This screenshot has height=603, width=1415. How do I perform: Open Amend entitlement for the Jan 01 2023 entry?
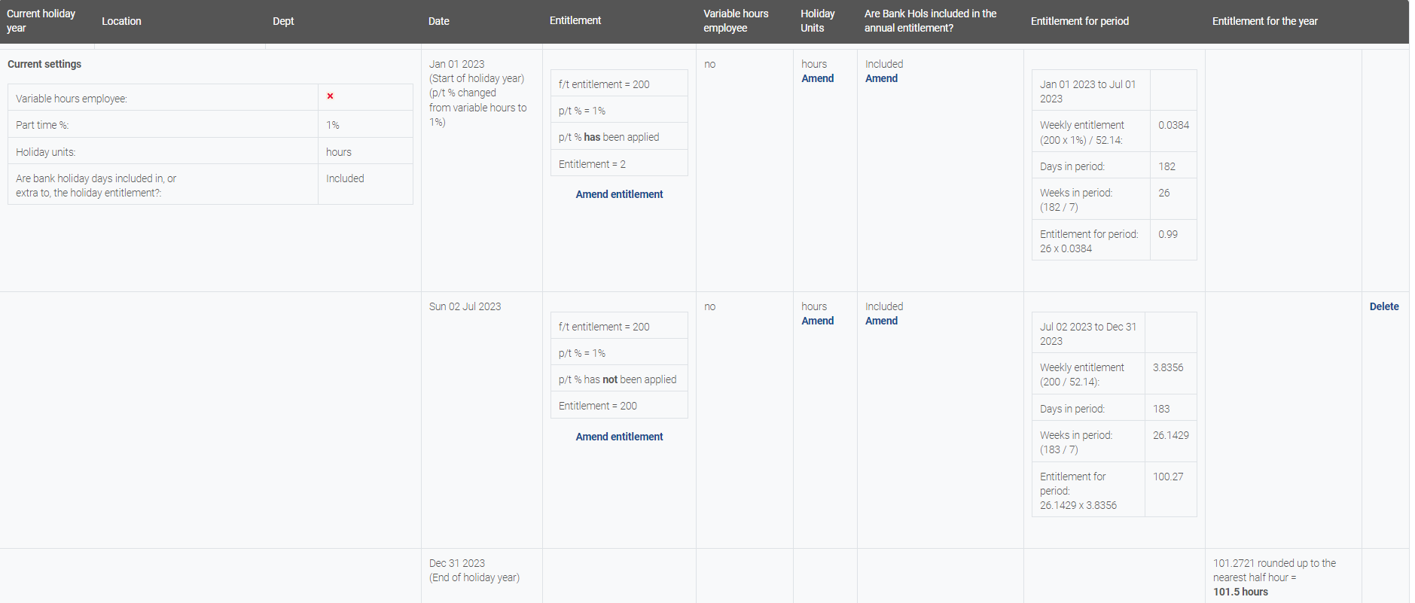619,194
